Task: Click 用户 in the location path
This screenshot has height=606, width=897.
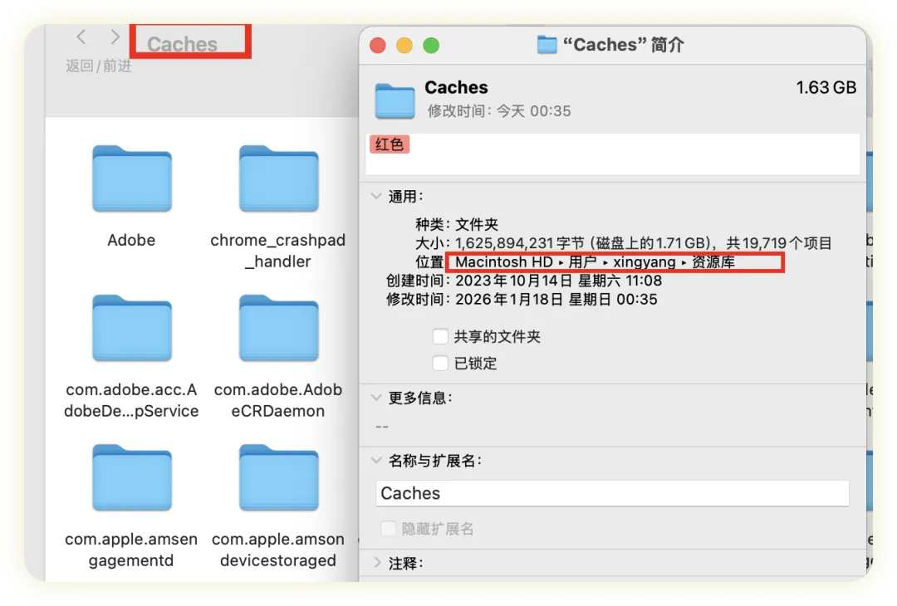Action: (x=582, y=261)
